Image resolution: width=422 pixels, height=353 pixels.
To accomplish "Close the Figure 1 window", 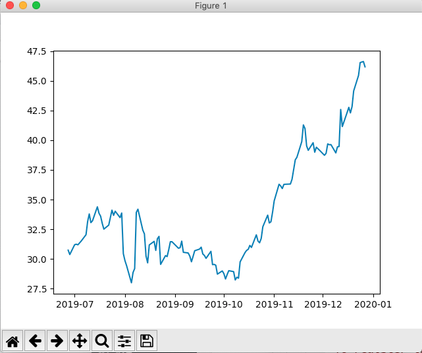I will [x=10, y=5].
